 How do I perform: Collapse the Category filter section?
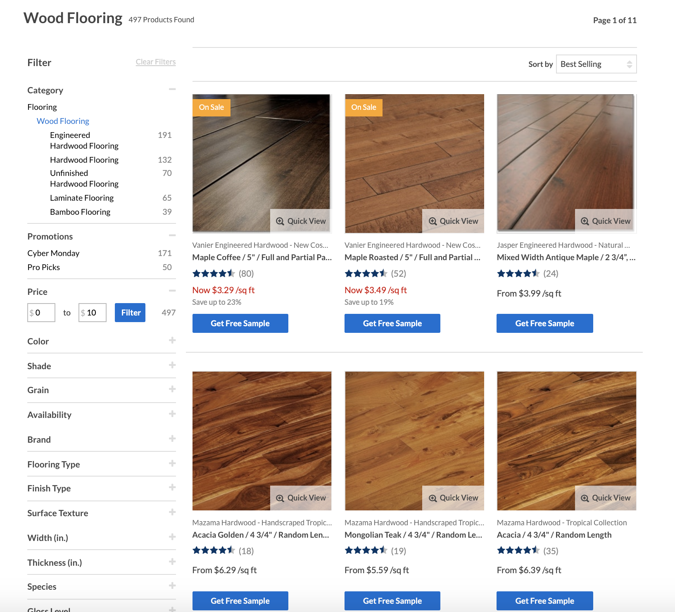click(x=172, y=90)
